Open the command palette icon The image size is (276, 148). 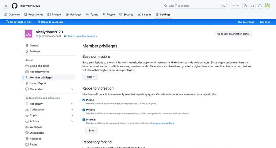224,6
